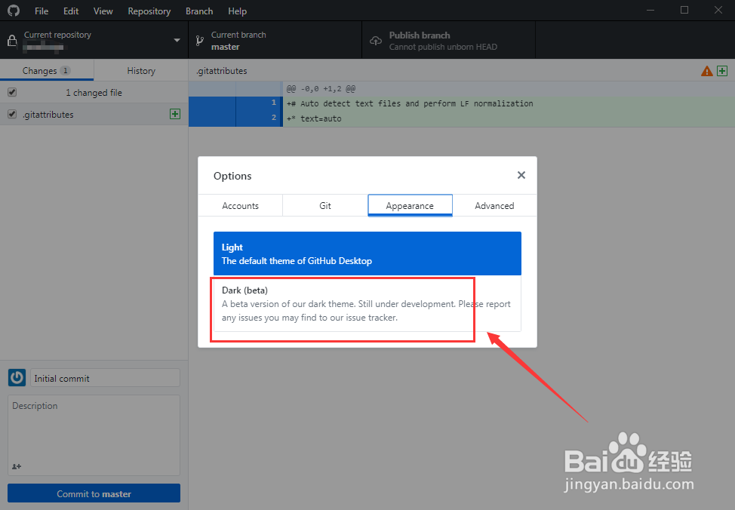Close the Options dialog with X
735x510 pixels.
tap(521, 175)
